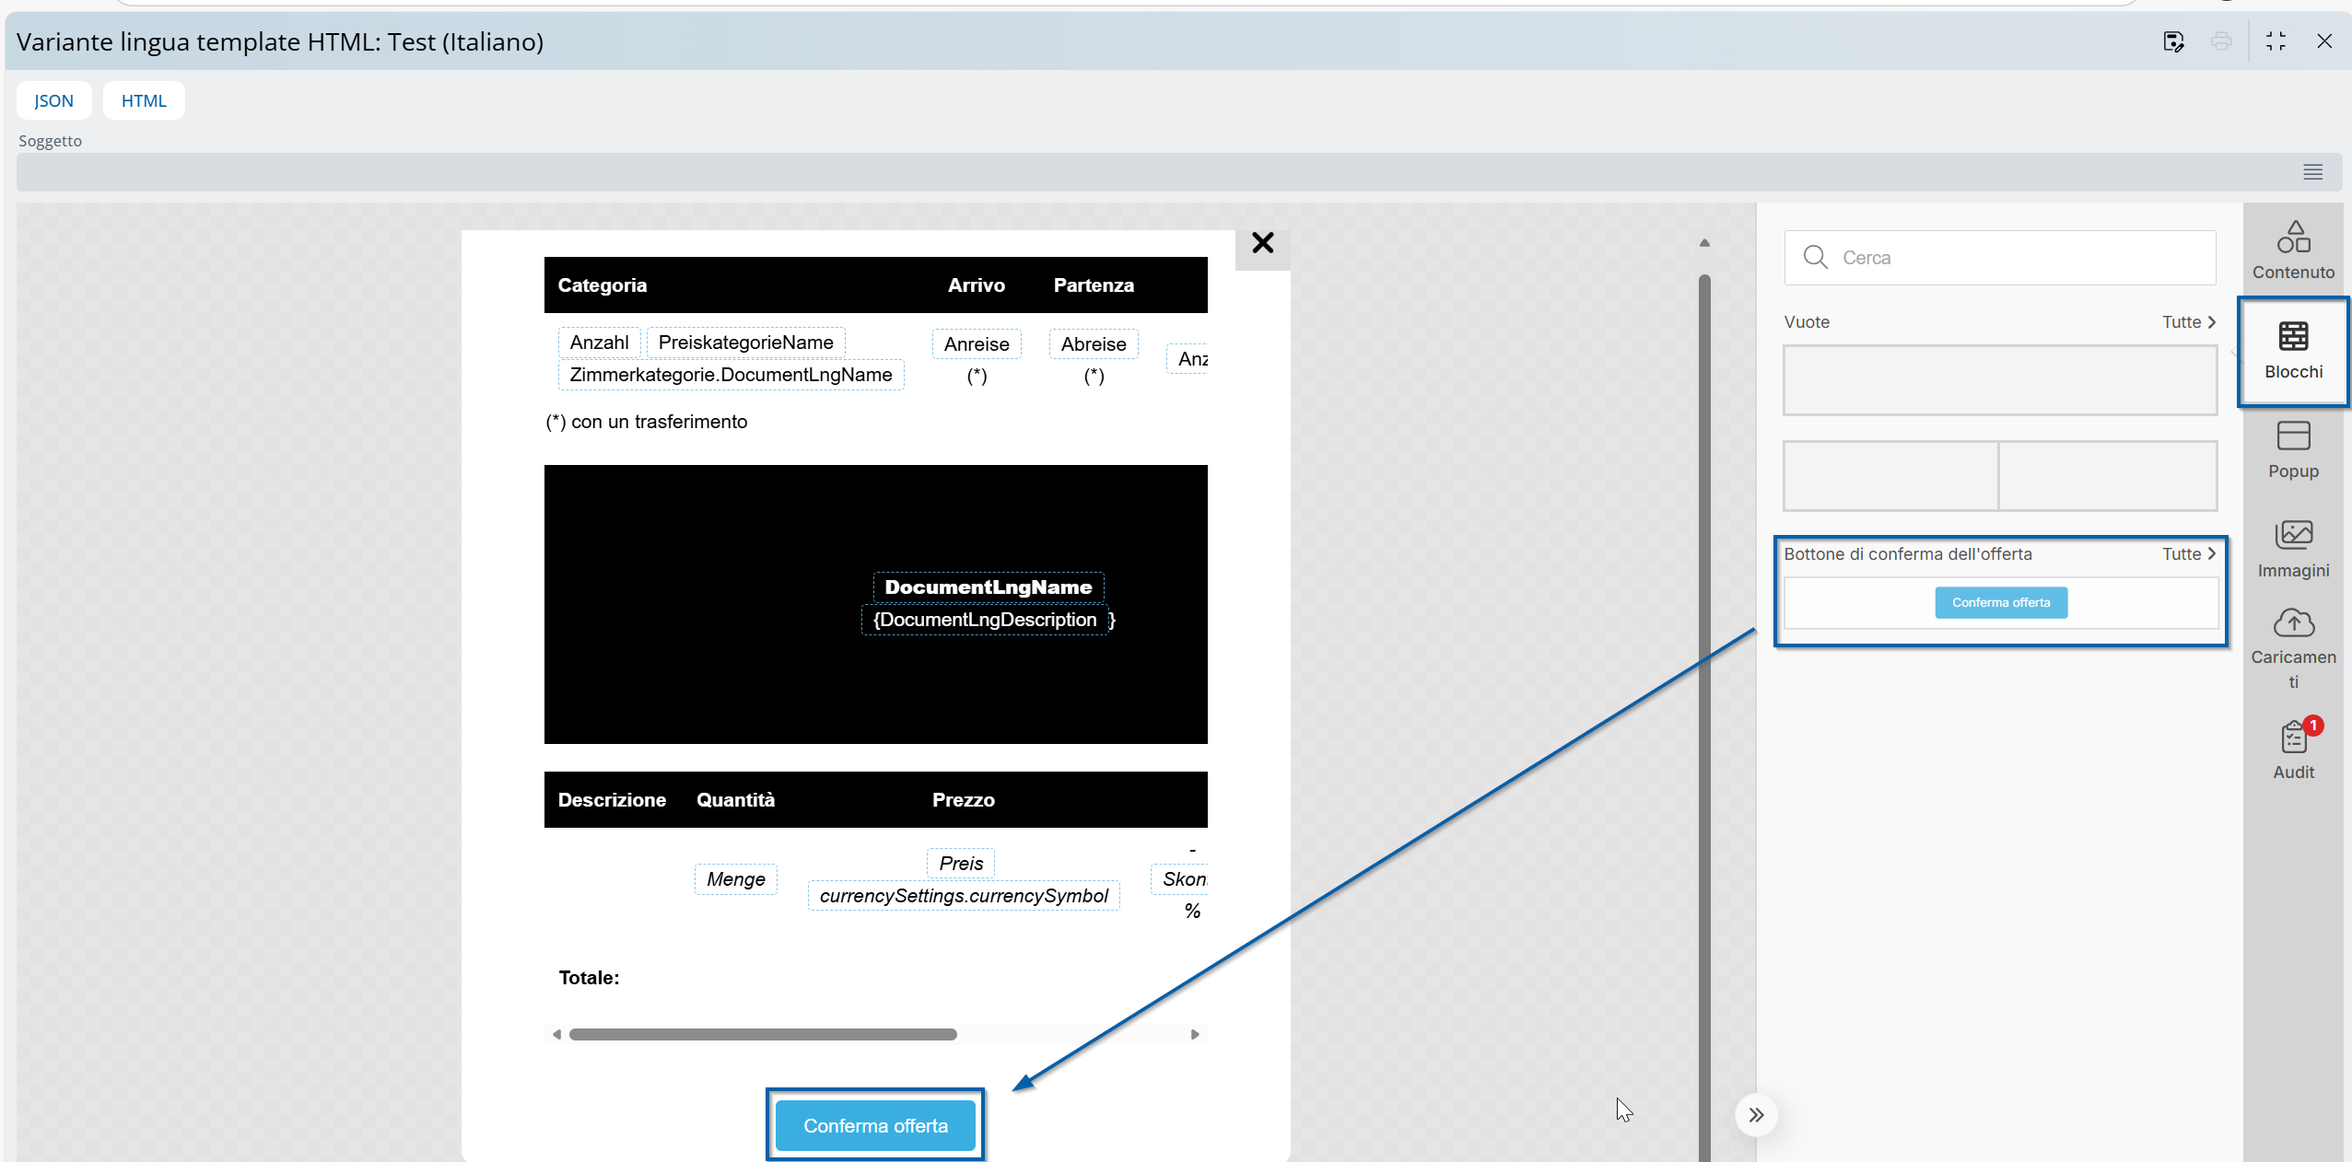The height and width of the screenshot is (1162, 2352).
Task: Expand Tutte for Bottone di conferma dell'offerta
Action: point(2188,554)
